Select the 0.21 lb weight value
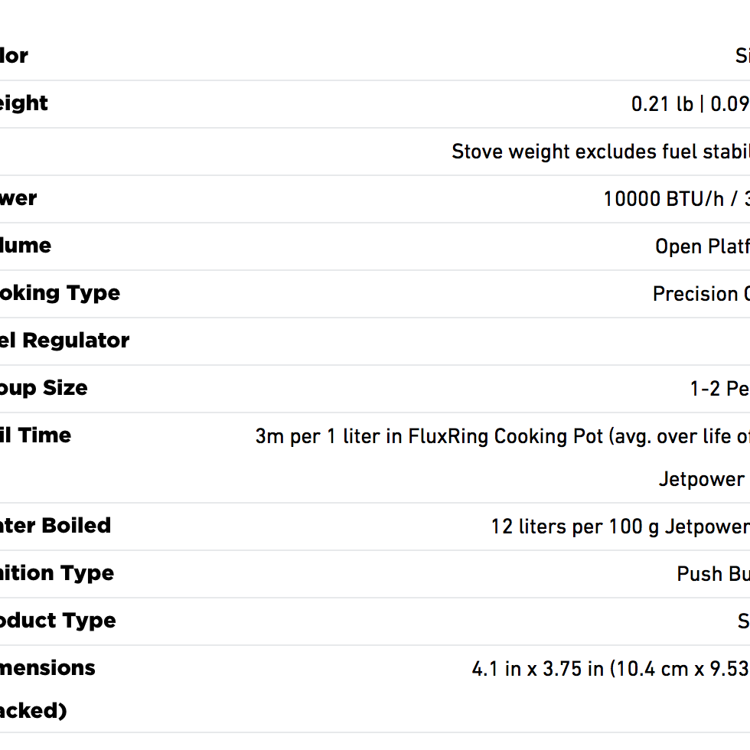The image size is (750, 750). 689,104
